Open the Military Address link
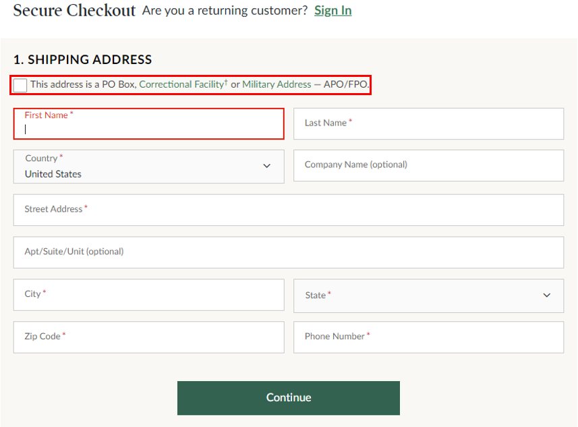This screenshot has width=578, height=427. pyautogui.click(x=277, y=84)
